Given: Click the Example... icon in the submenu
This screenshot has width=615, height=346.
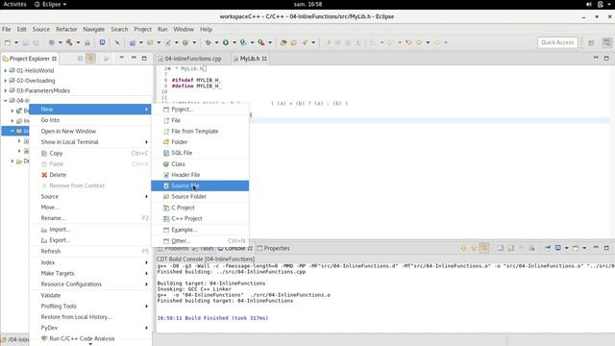Looking at the screenshot, I should tap(166, 230).
